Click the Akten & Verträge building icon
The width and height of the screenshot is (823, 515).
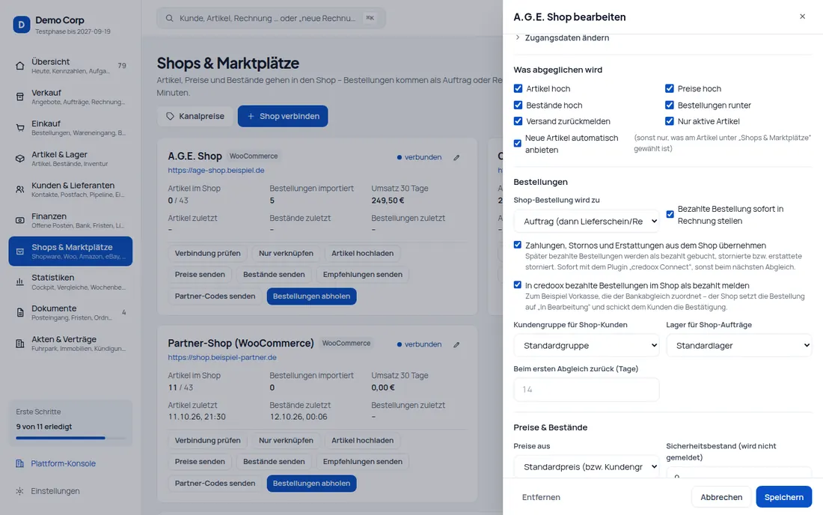click(x=20, y=344)
